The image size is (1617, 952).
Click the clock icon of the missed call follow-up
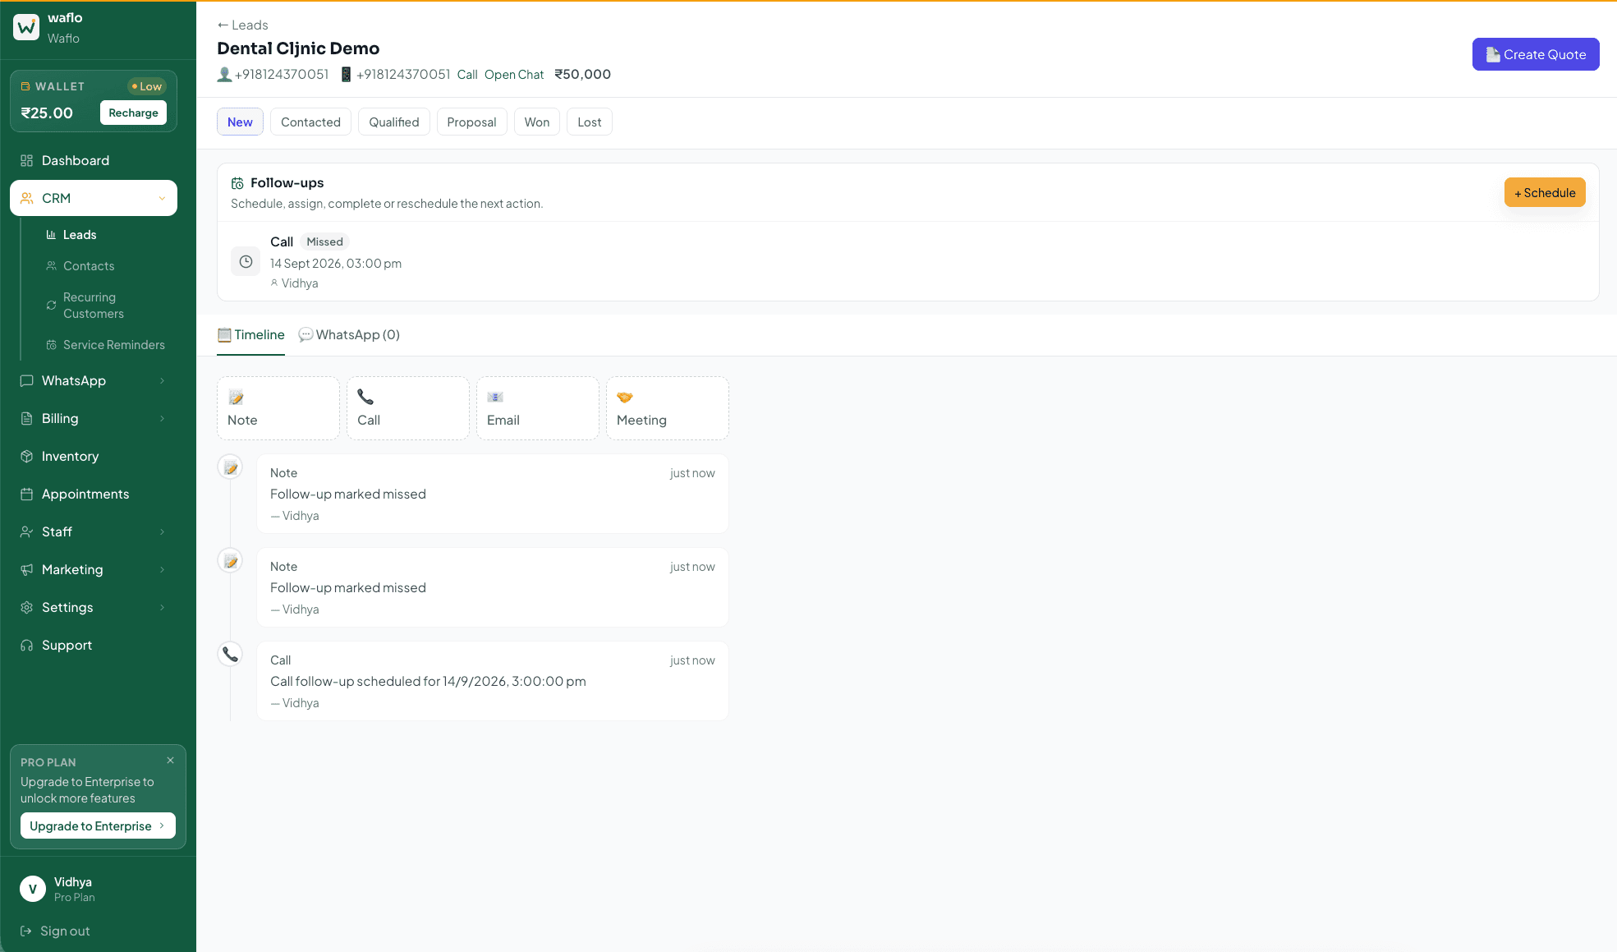point(246,261)
